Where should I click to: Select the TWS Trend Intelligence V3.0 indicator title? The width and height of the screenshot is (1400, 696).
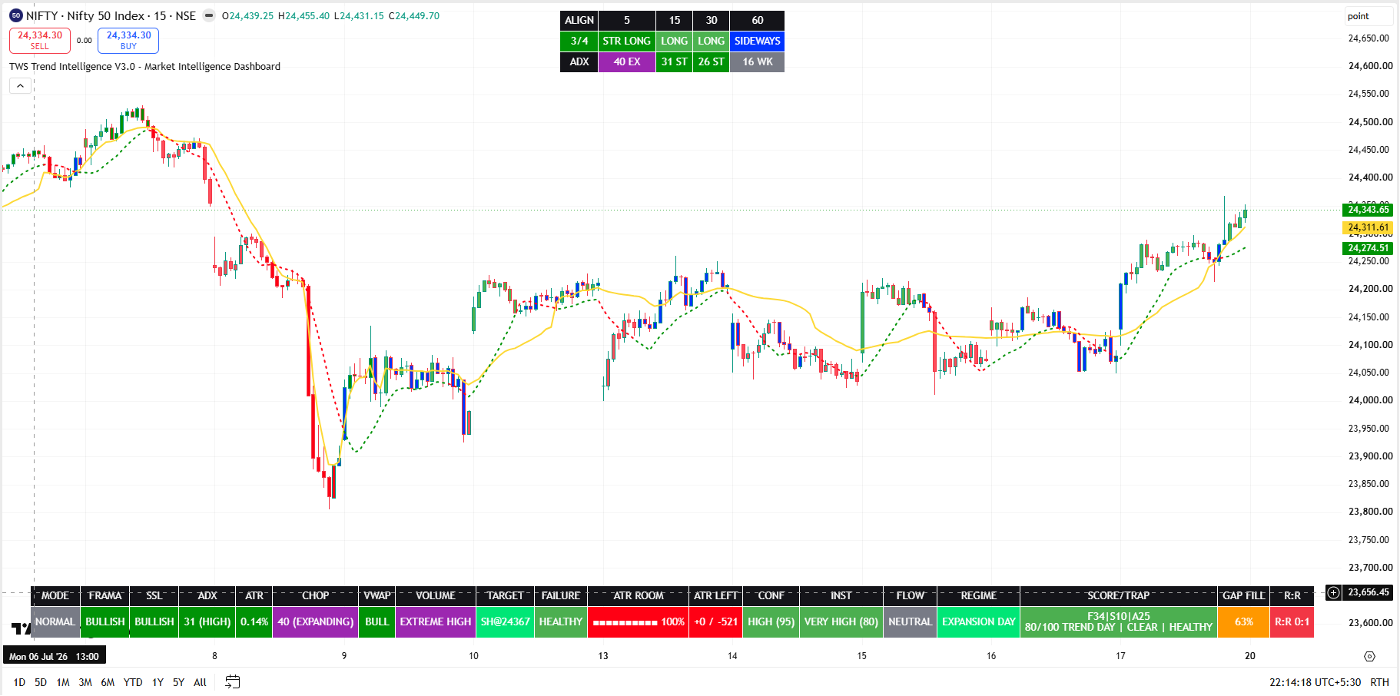144,67
